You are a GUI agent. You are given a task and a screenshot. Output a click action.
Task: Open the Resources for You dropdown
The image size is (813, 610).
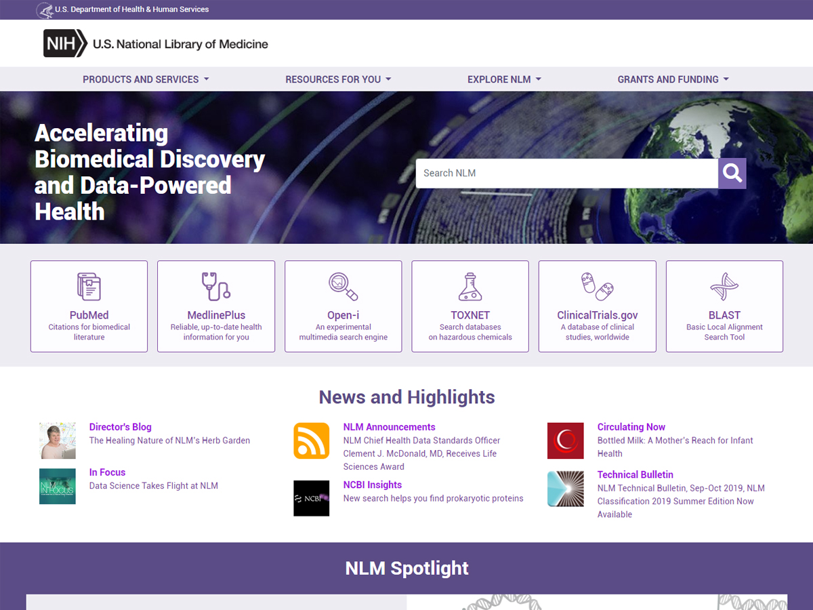click(338, 79)
